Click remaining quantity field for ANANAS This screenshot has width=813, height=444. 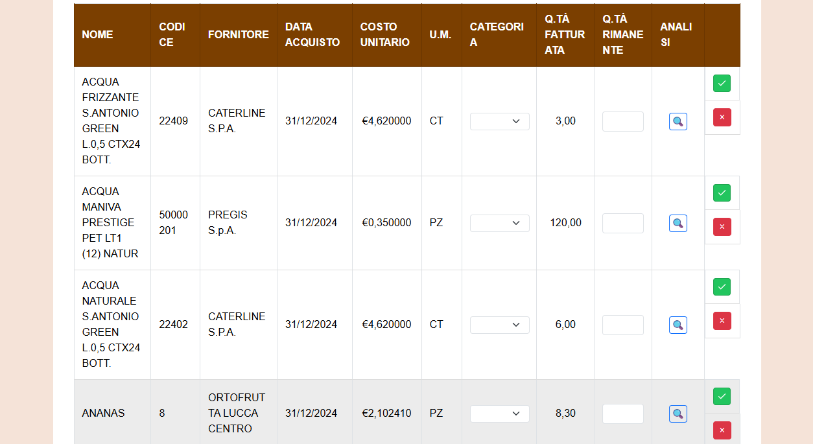coord(622,414)
